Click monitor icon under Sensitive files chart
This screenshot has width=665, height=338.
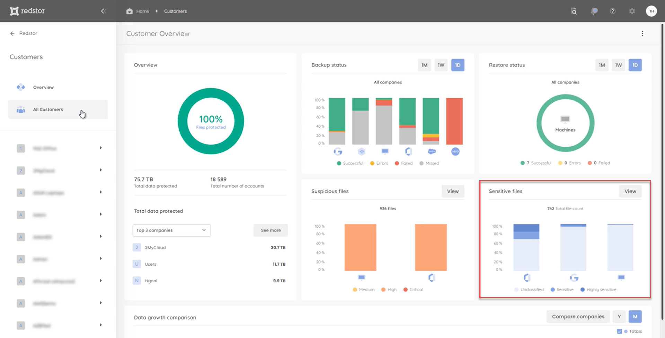(621, 277)
